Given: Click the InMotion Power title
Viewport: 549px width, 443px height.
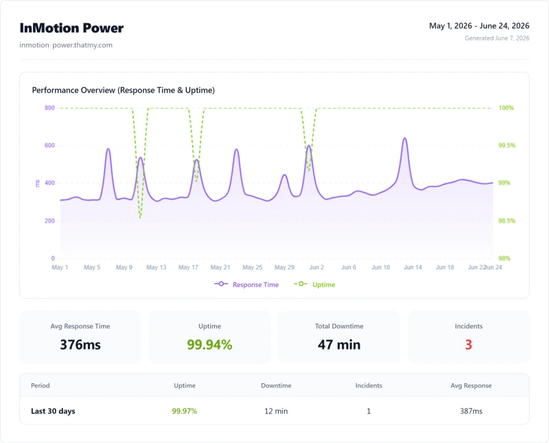Looking at the screenshot, I should coord(71,28).
